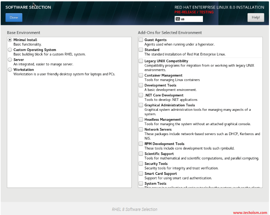Check the Standard add-on
This screenshot has height=215, width=270.
[x=141, y=50]
